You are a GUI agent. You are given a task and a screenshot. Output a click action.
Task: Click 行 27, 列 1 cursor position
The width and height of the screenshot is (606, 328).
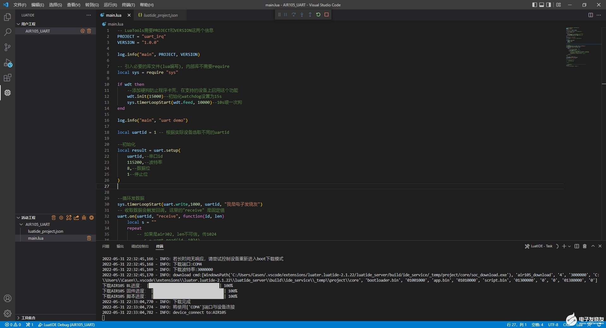click(x=517, y=325)
